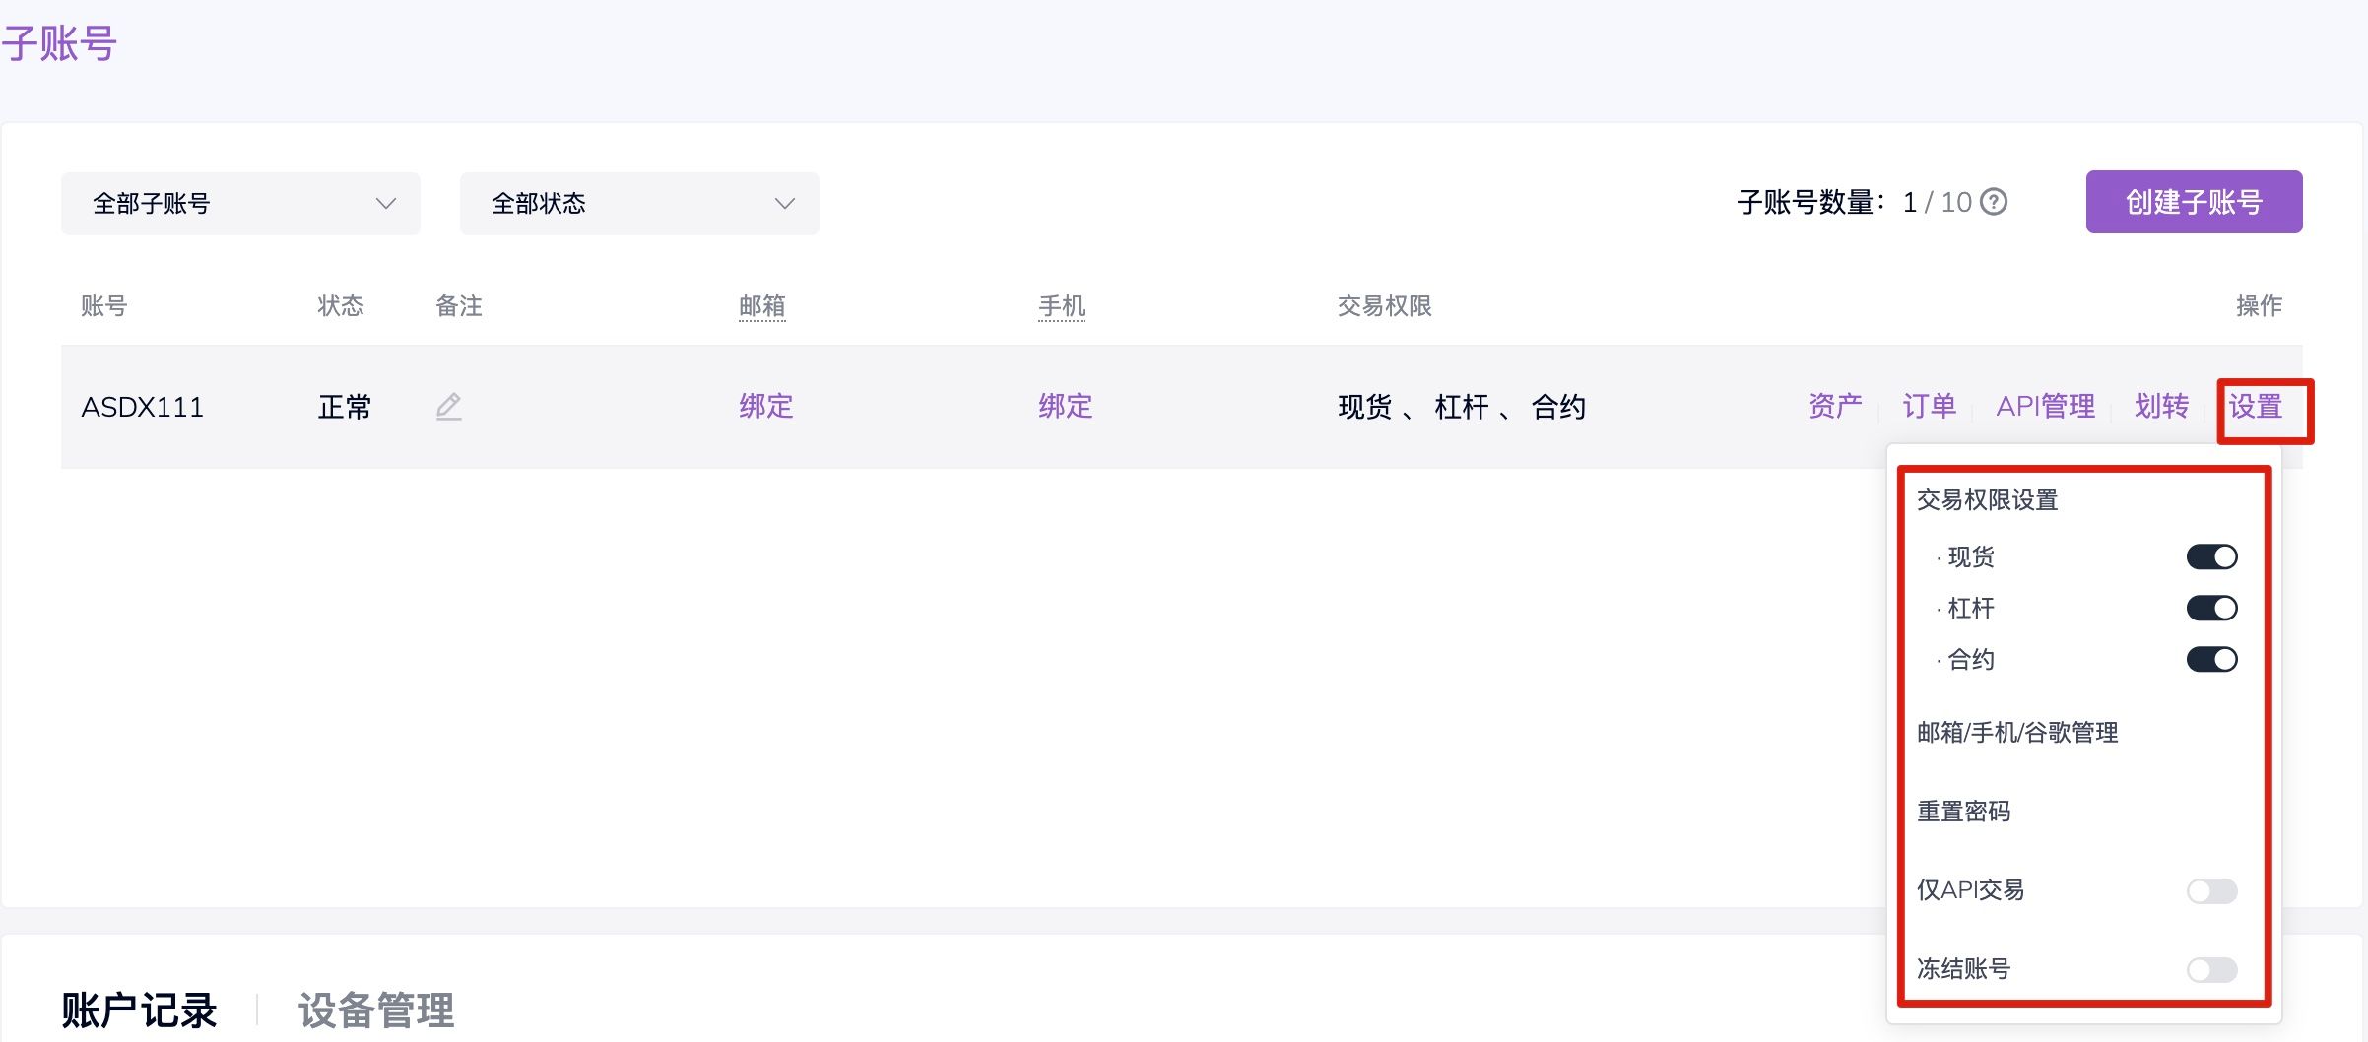The height and width of the screenshot is (1042, 2368).
Task: Expand the 全部子账号 dropdown
Action: pyautogui.click(x=240, y=204)
